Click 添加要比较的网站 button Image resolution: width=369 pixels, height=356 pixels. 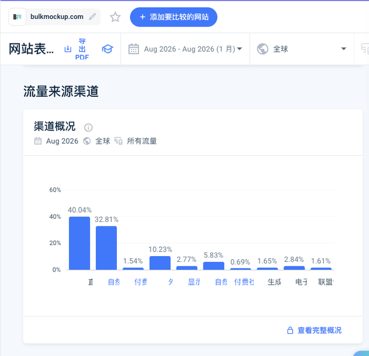point(173,17)
